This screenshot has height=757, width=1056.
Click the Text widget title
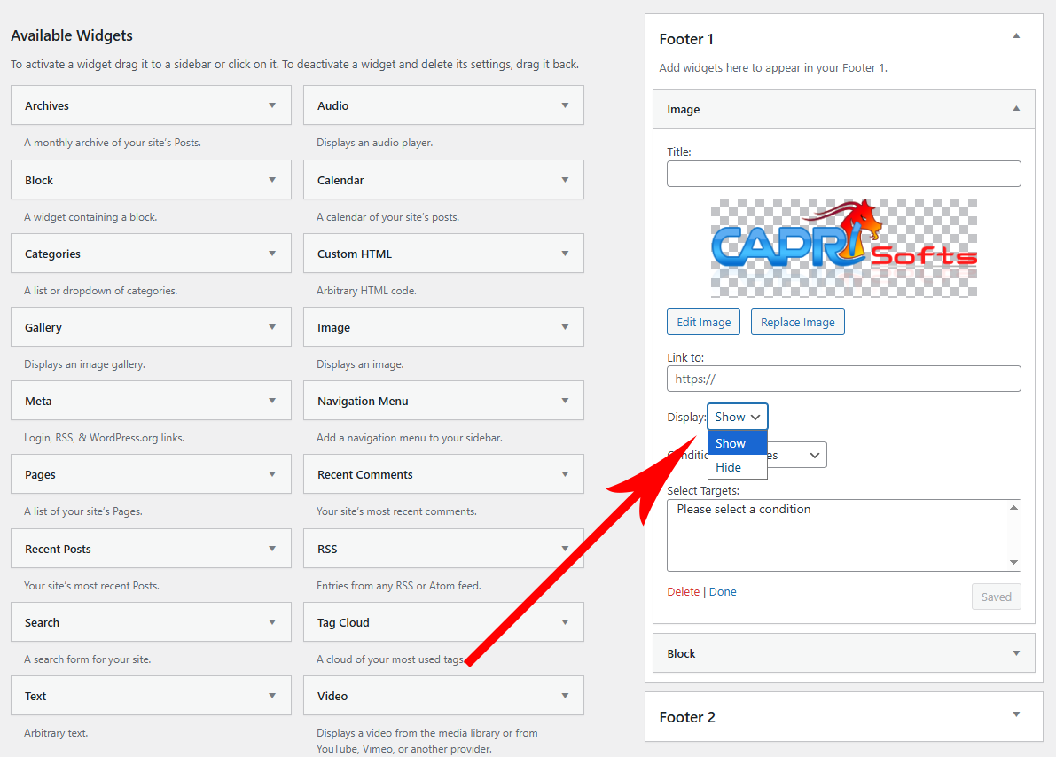35,697
